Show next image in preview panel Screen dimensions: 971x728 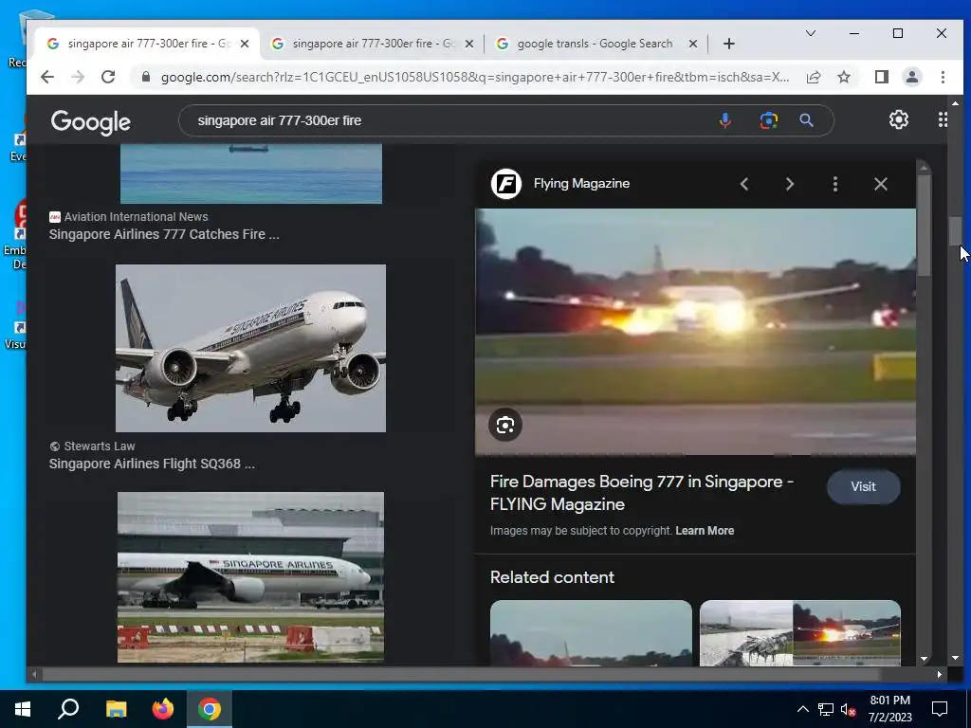(790, 184)
